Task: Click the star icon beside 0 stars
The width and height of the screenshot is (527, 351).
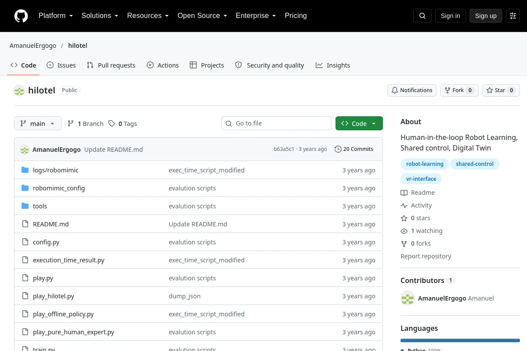Action: (404, 218)
